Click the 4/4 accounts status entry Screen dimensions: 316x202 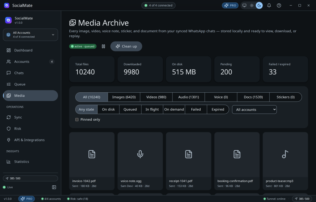51,199
